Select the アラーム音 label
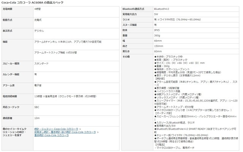 coord(8,85)
